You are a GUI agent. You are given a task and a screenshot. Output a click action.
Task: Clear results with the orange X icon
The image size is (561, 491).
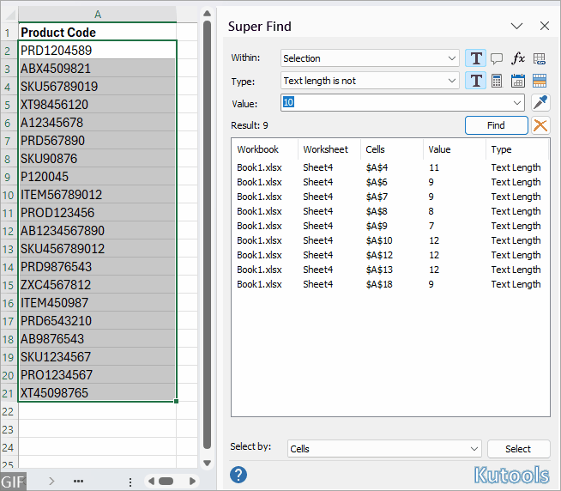tap(540, 125)
